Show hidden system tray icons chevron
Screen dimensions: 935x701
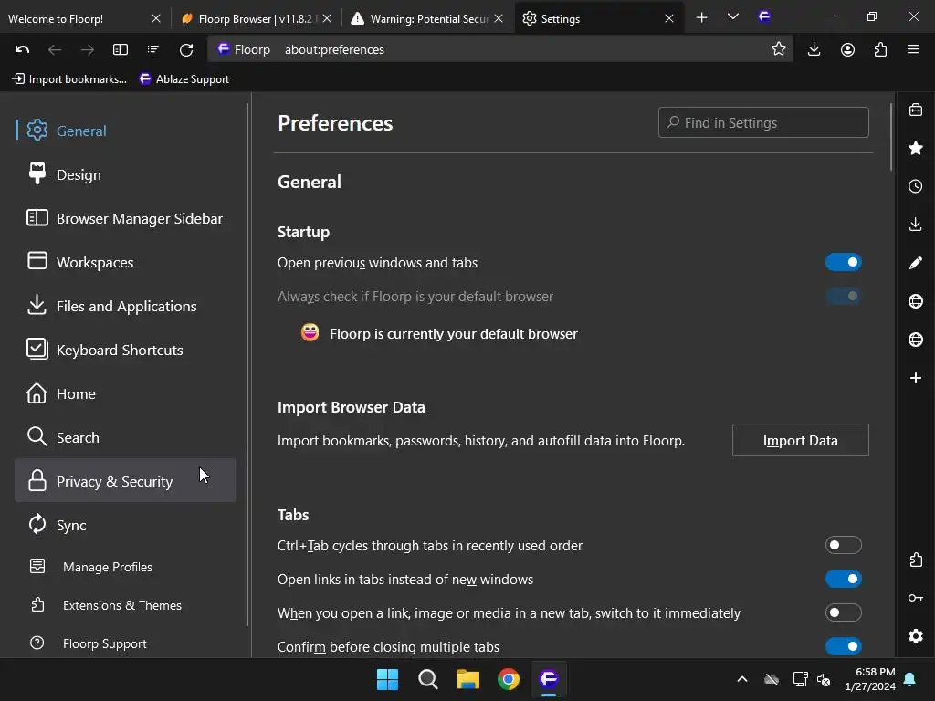742,679
